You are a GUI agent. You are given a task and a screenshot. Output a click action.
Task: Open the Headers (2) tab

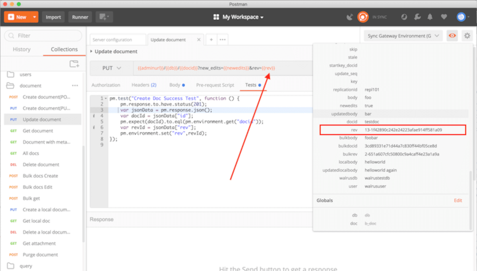click(x=144, y=85)
